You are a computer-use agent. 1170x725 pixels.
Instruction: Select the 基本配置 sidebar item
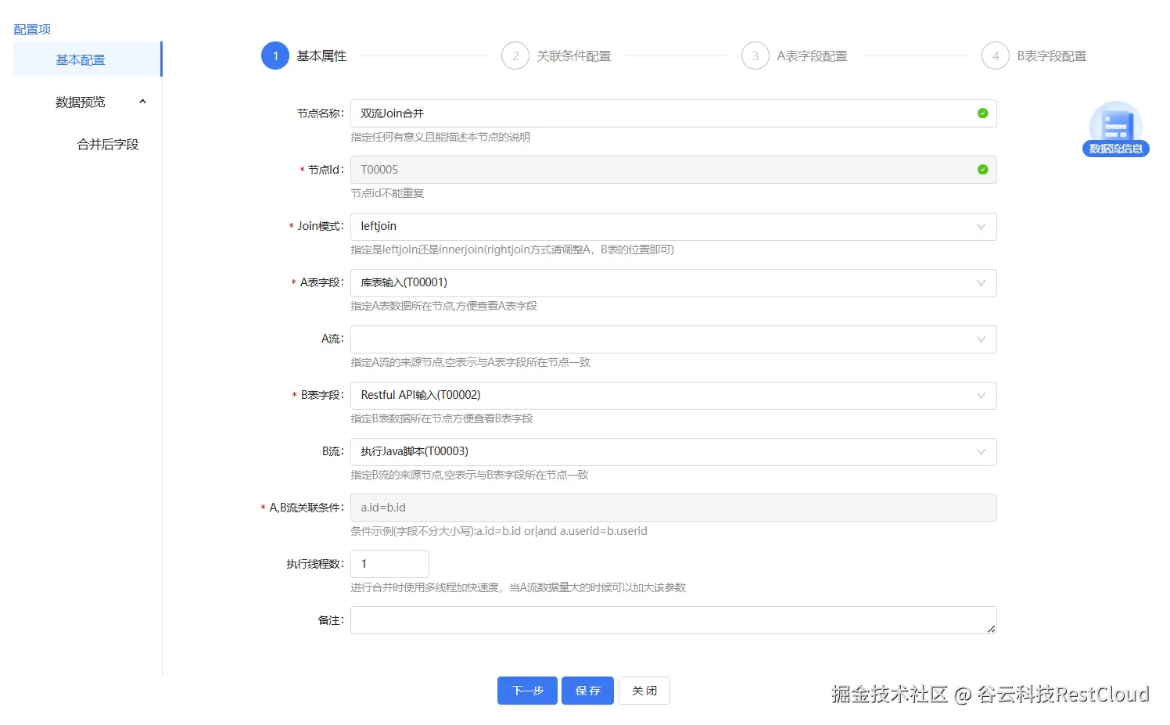(88, 59)
